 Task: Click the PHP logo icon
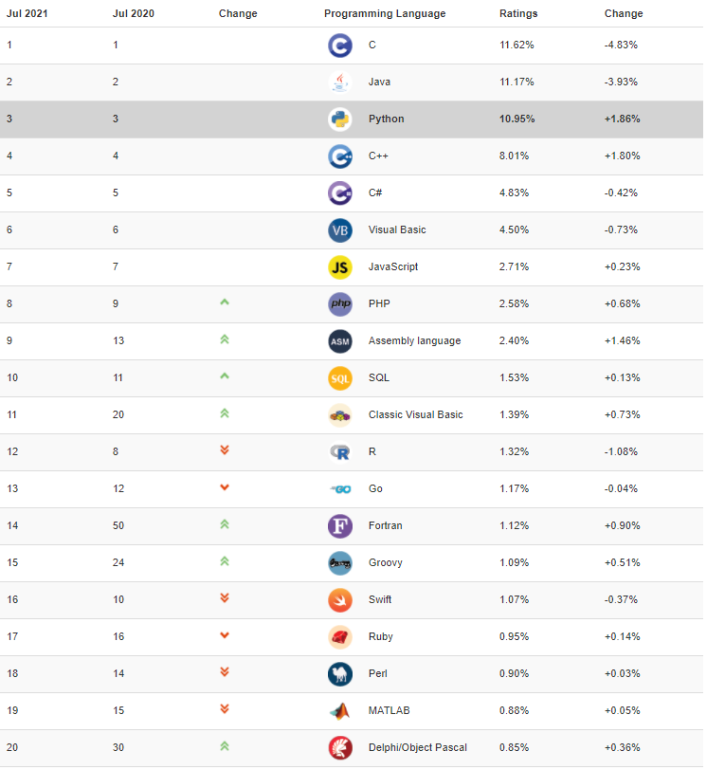point(340,304)
